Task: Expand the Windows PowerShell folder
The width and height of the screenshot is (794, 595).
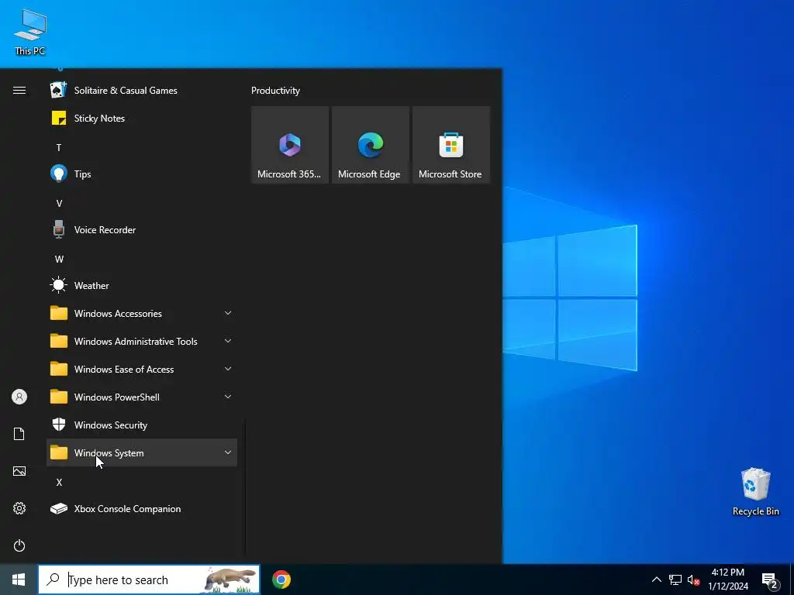Action: [x=142, y=397]
